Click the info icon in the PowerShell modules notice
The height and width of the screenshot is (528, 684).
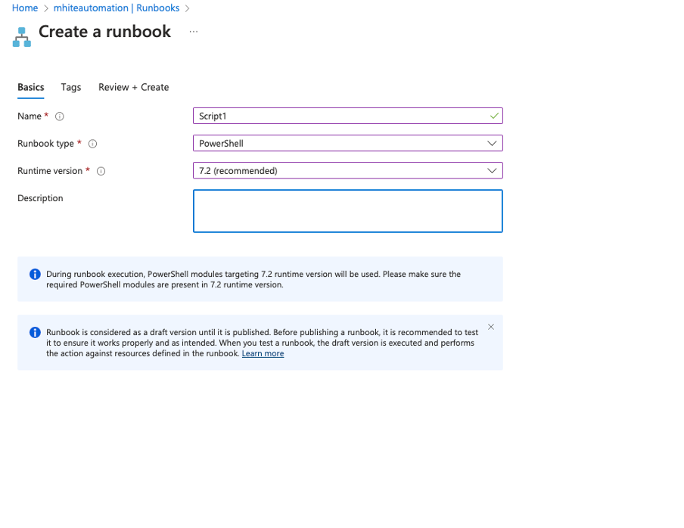click(35, 275)
